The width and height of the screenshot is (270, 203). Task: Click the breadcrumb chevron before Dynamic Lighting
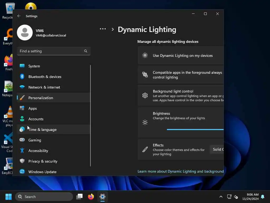(113, 29)
